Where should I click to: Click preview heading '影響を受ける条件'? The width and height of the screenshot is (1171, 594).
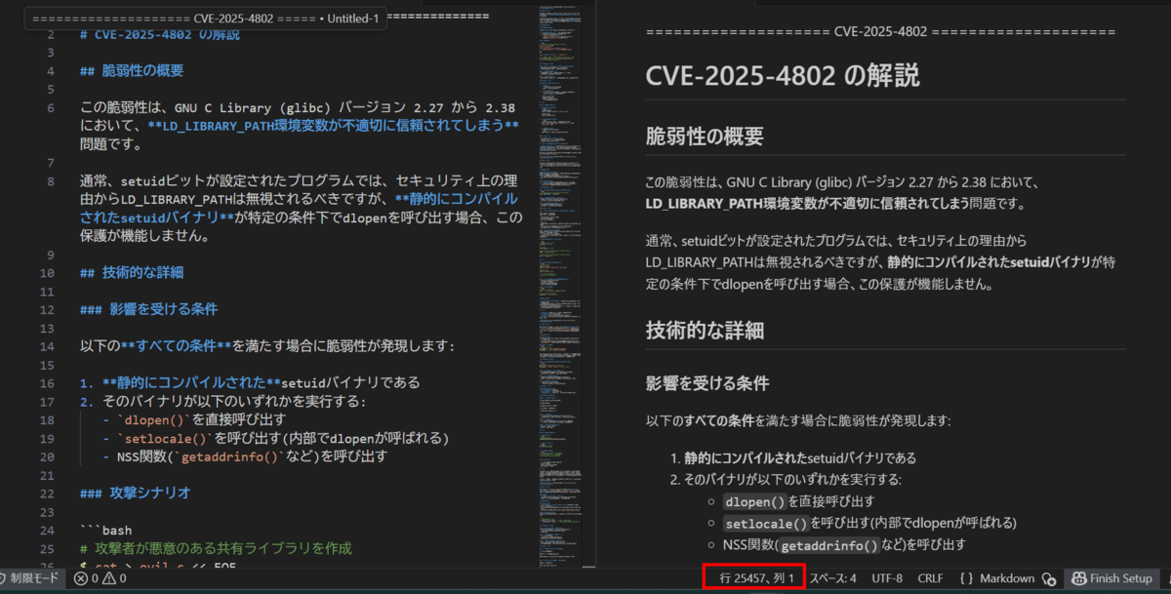(x=707, y=382)
